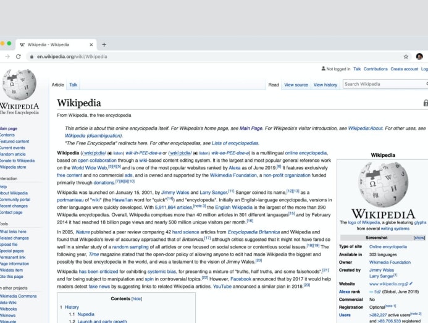Screen dimensions: 428x323
Task: Open the fake news link
Action: point(99,287)
